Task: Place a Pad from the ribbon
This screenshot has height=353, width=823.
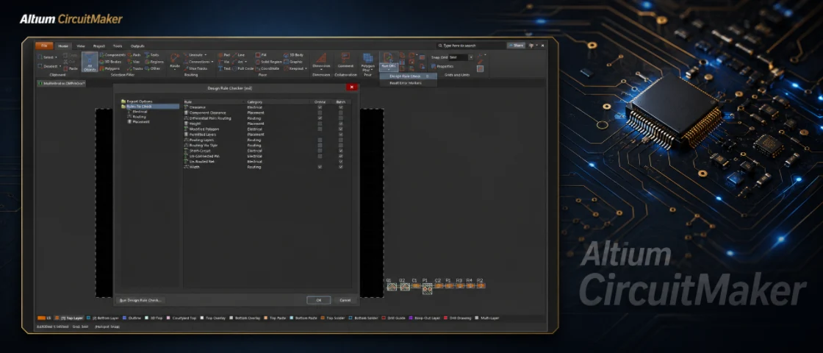Action: point(224,54)
